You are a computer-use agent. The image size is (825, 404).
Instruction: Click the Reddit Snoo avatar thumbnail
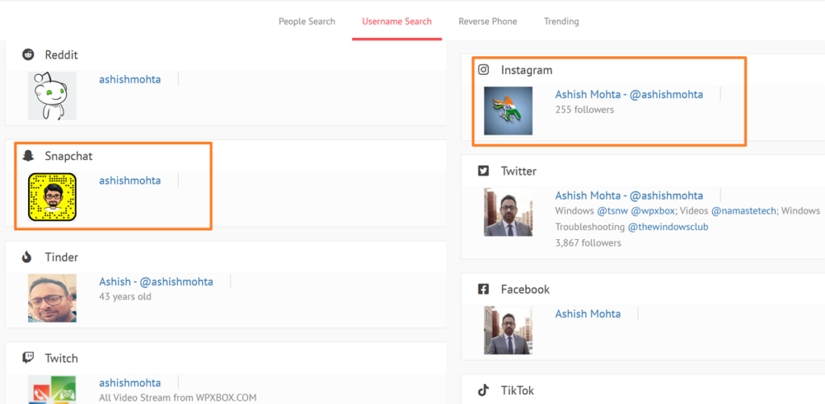click(x=52, y=96)
